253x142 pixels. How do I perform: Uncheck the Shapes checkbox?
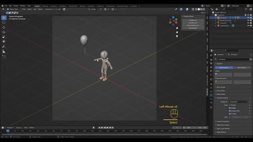coord(230,108)
